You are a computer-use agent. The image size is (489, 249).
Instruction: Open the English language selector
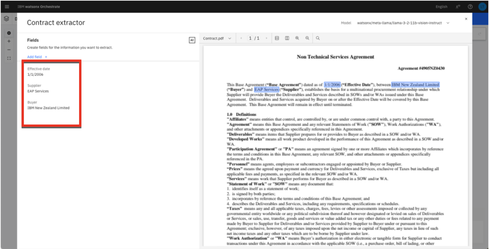[x=441, y=7]
